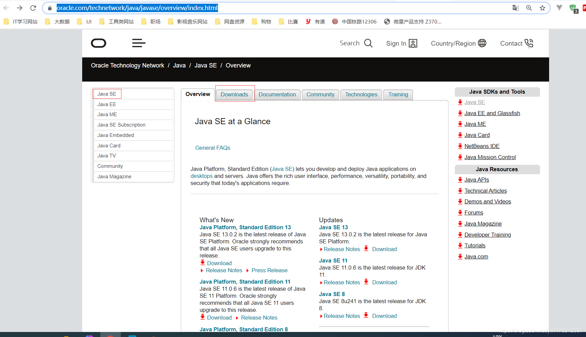
Task: Open the 大数据 bookmark folder
Action: coord(57,21)
